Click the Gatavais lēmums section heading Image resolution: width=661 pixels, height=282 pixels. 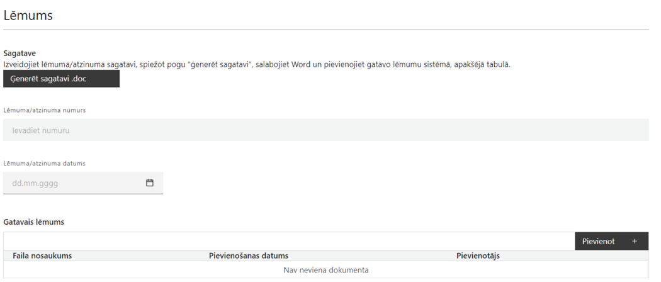click(x=34, y=222)
